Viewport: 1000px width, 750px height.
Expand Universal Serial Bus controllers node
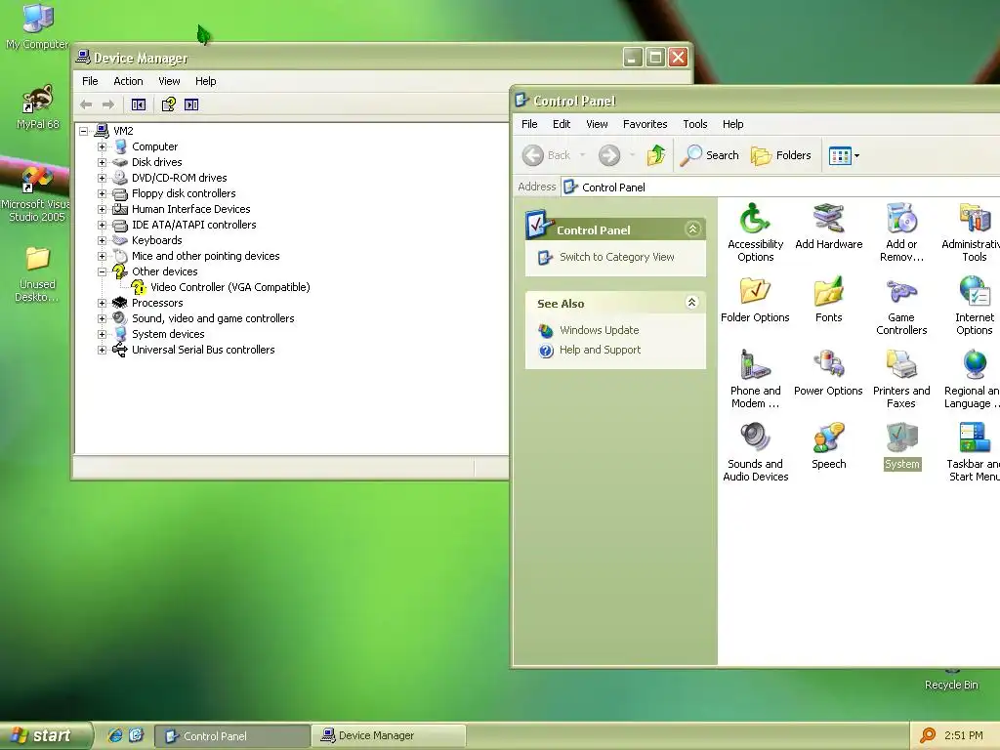102,351
